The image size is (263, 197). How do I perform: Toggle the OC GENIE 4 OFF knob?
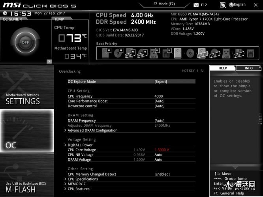tap(25, 42)
